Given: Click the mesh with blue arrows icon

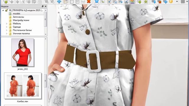Looking at the screenshot, I should [x=165, y=1].
